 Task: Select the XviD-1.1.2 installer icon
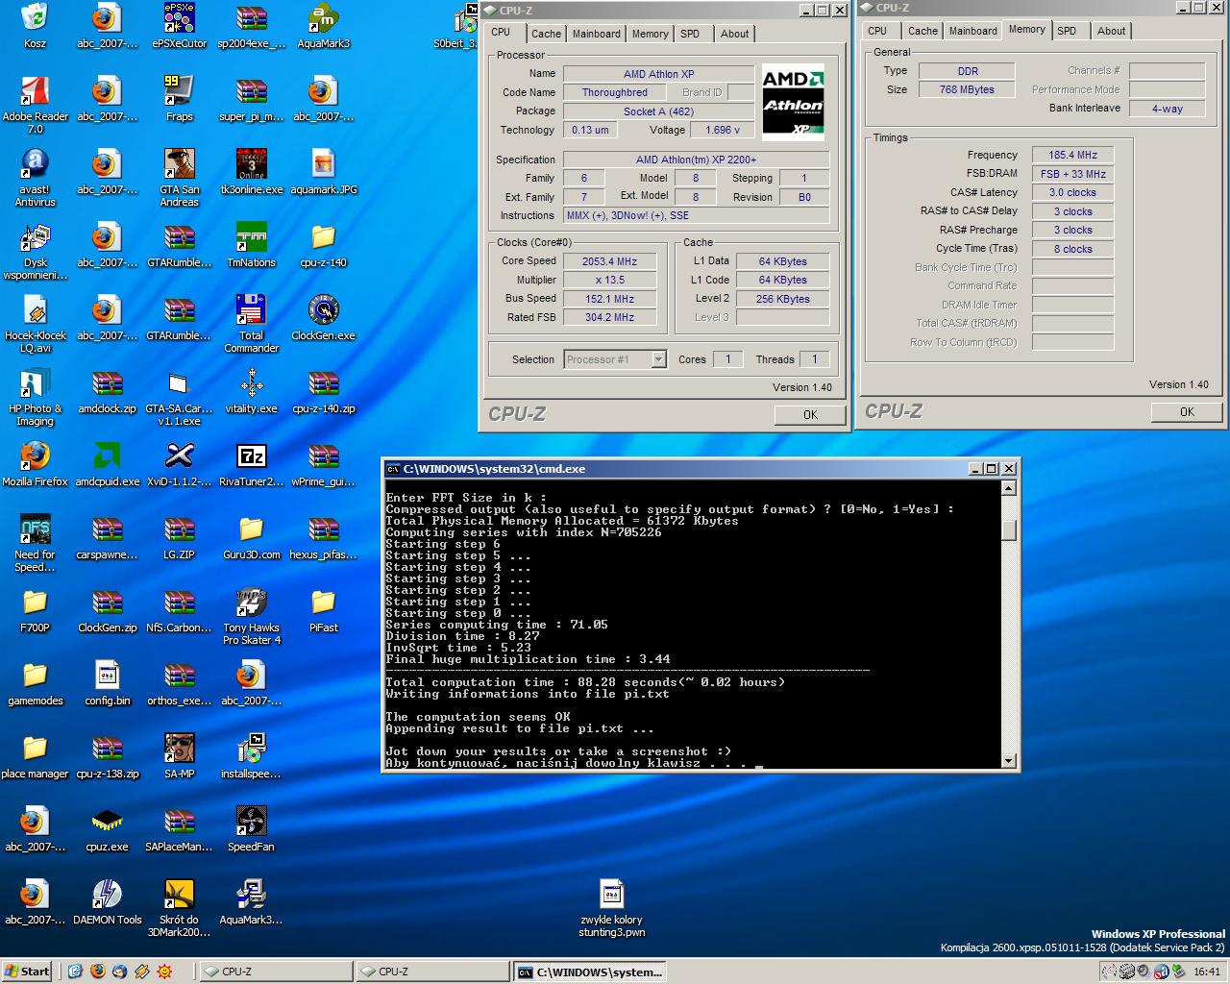179,455
